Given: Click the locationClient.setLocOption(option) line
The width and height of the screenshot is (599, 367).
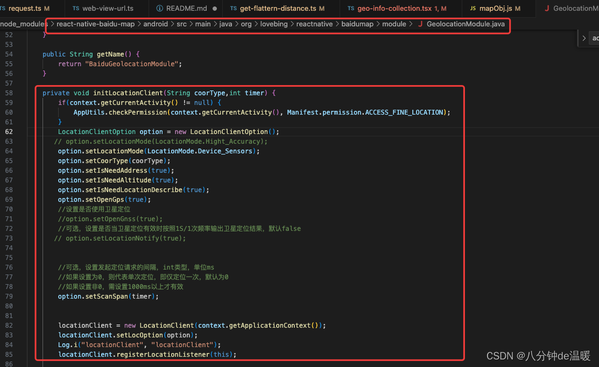Looking at the screenshot, I should tap(128, 335).
